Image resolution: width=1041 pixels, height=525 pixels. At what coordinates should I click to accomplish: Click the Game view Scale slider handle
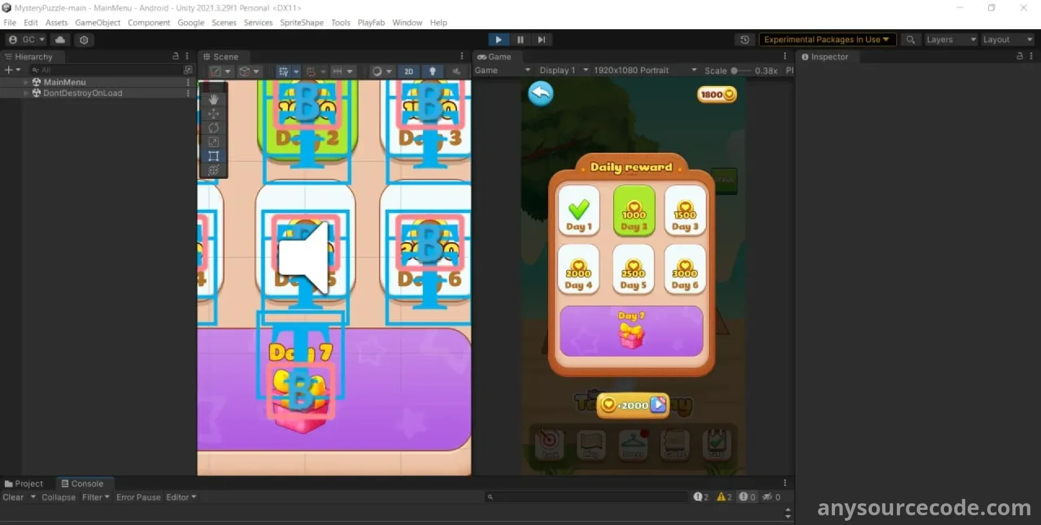point(734,70)
